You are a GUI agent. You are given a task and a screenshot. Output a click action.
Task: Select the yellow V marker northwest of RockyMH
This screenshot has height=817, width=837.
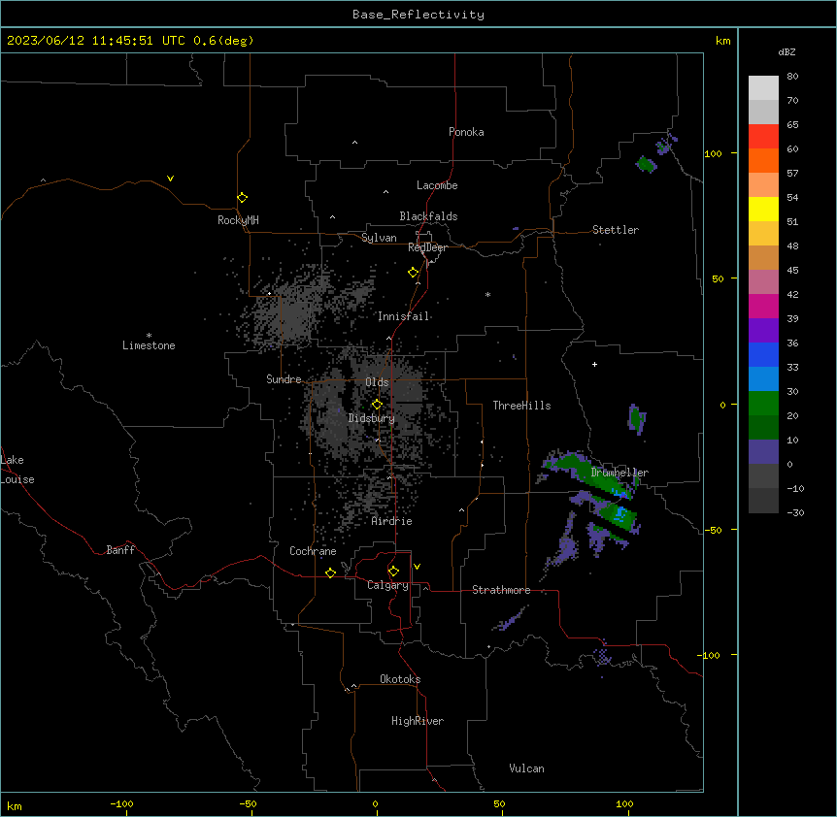click(x=170, y=179)
